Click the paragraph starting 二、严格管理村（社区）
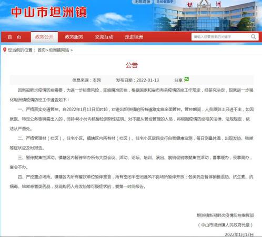262x237 pixels. (132, 143)
